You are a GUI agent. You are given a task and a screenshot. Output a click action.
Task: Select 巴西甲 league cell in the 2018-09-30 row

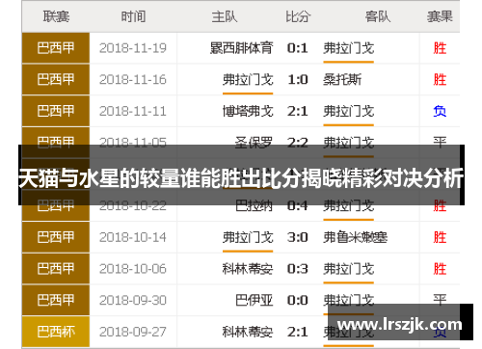click(56, 300)
